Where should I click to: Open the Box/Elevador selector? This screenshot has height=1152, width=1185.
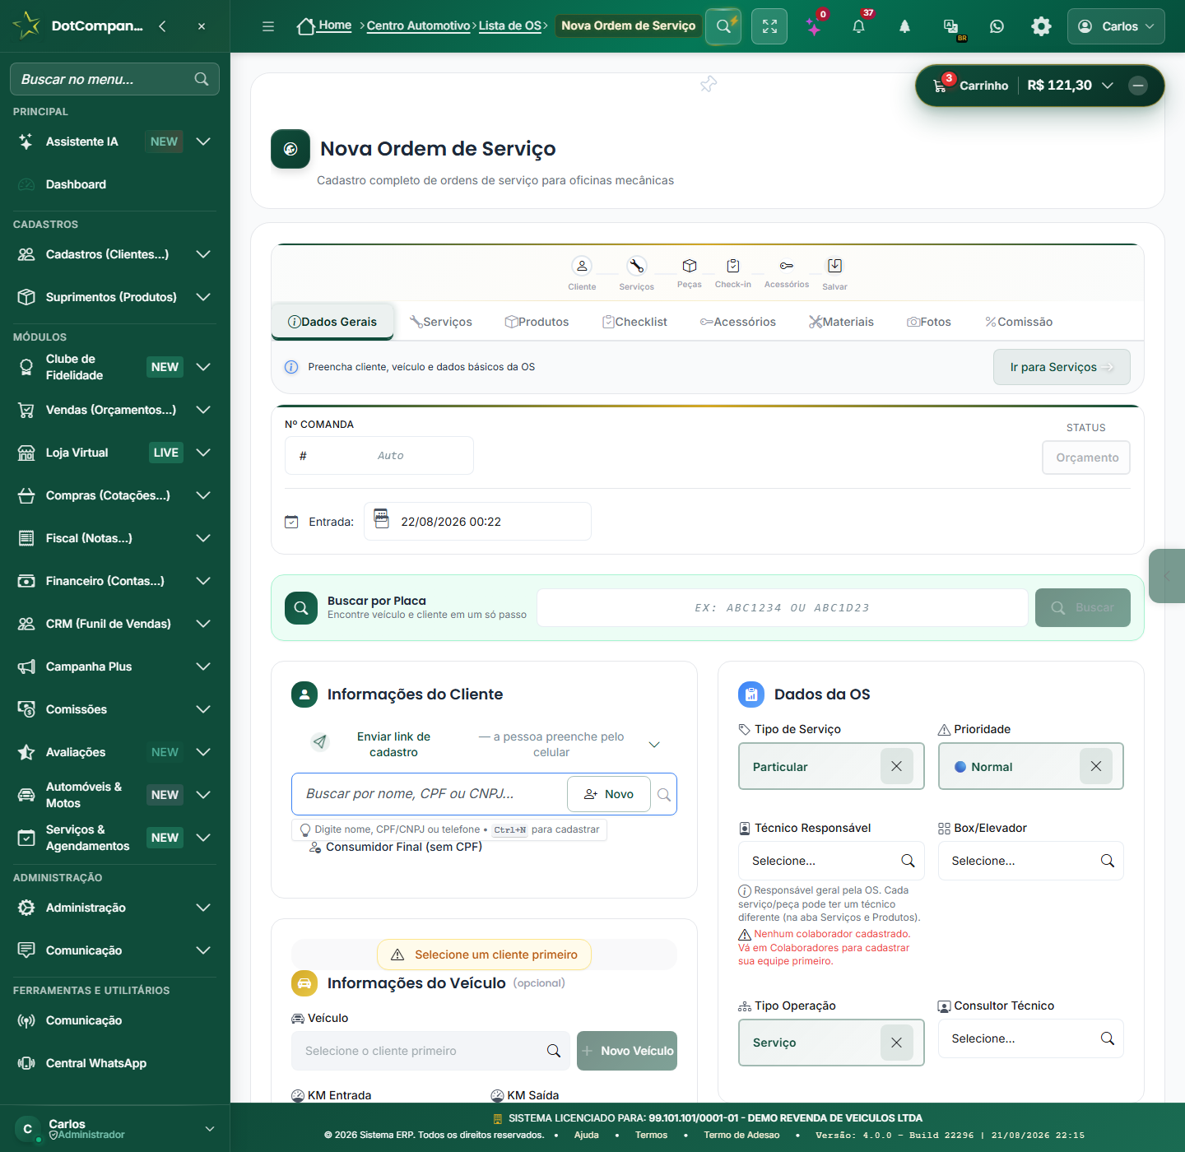point(1031,861)
